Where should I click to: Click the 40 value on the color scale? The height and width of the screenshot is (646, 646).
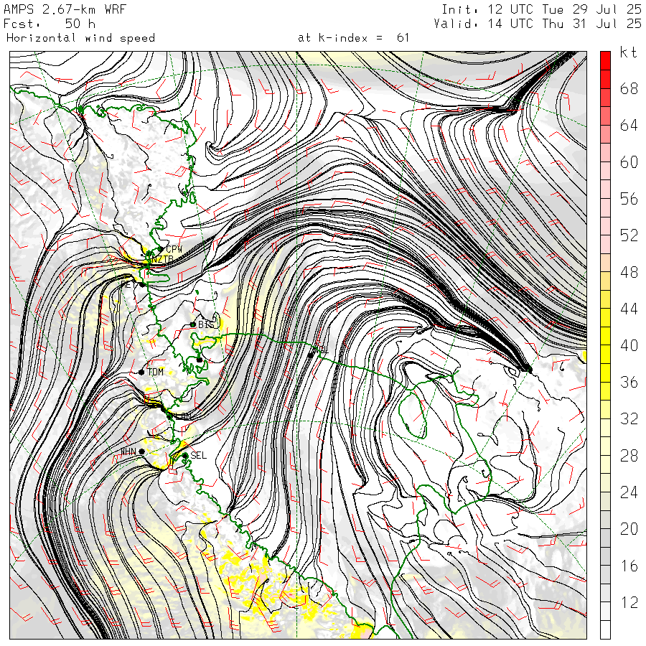coord(629,345)
